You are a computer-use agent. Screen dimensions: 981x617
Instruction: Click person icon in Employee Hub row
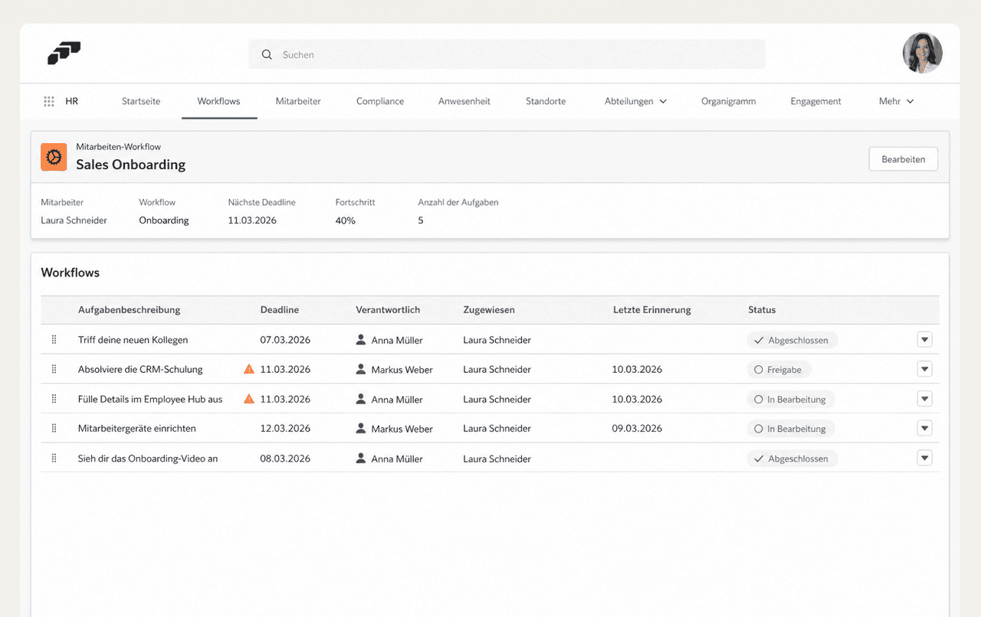361,399
